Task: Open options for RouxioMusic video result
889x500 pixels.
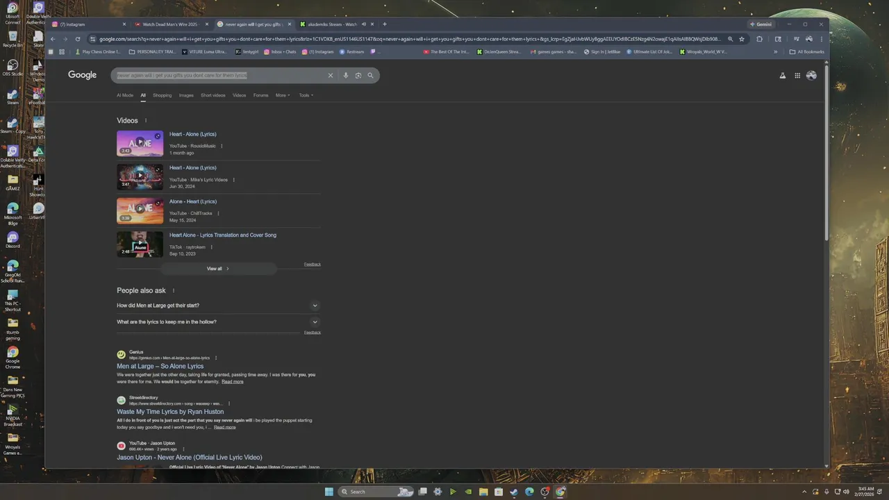Action: point(222,146)
